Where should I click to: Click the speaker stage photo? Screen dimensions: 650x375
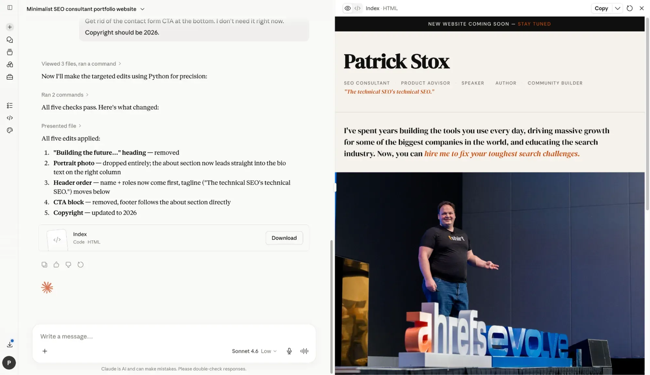coord(490,273)
